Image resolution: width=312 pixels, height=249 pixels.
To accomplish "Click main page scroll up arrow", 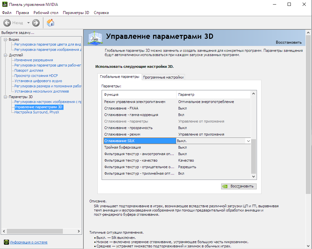I will (308, 33).
